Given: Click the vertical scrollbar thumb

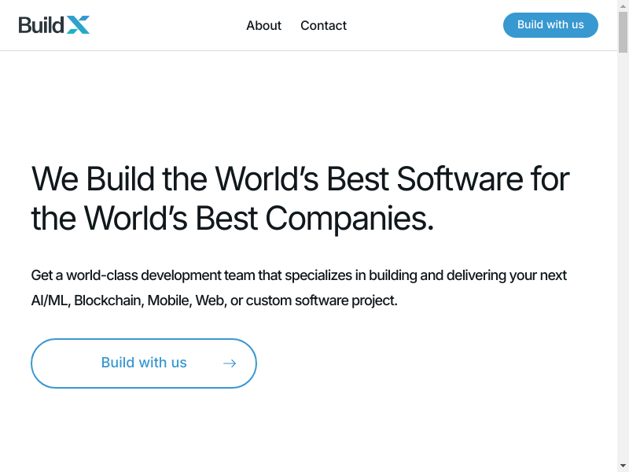Looking at the screenshot, I should (623, 33).
